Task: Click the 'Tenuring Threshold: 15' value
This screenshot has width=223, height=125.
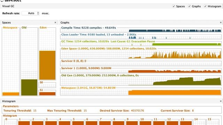Action: (x=35, y=110)
